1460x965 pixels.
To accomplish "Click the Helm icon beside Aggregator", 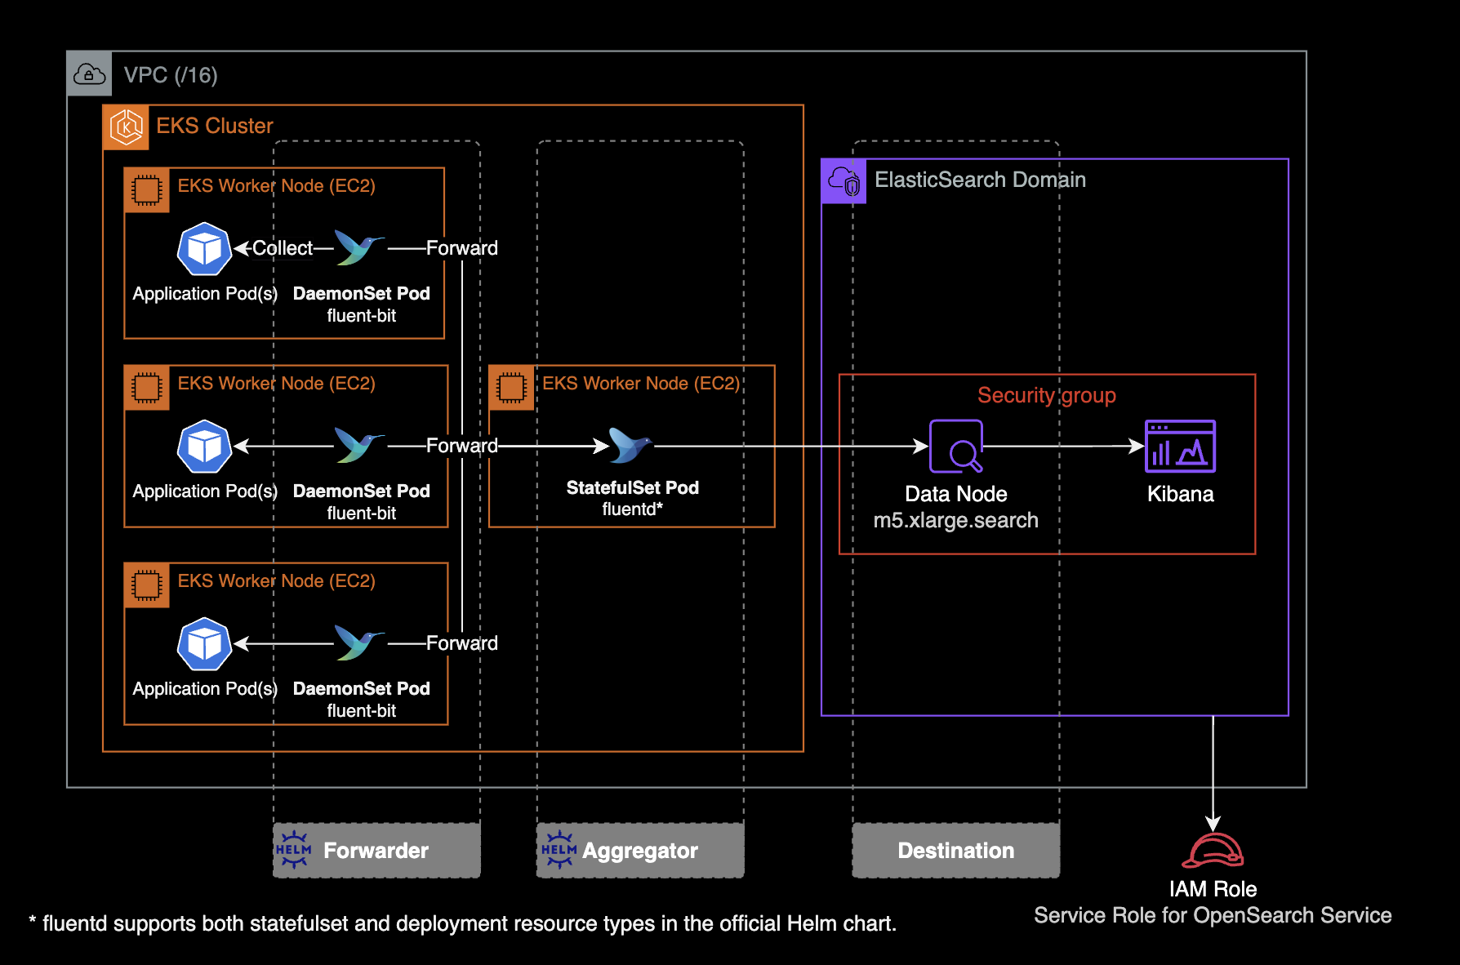I will [559, 850].
